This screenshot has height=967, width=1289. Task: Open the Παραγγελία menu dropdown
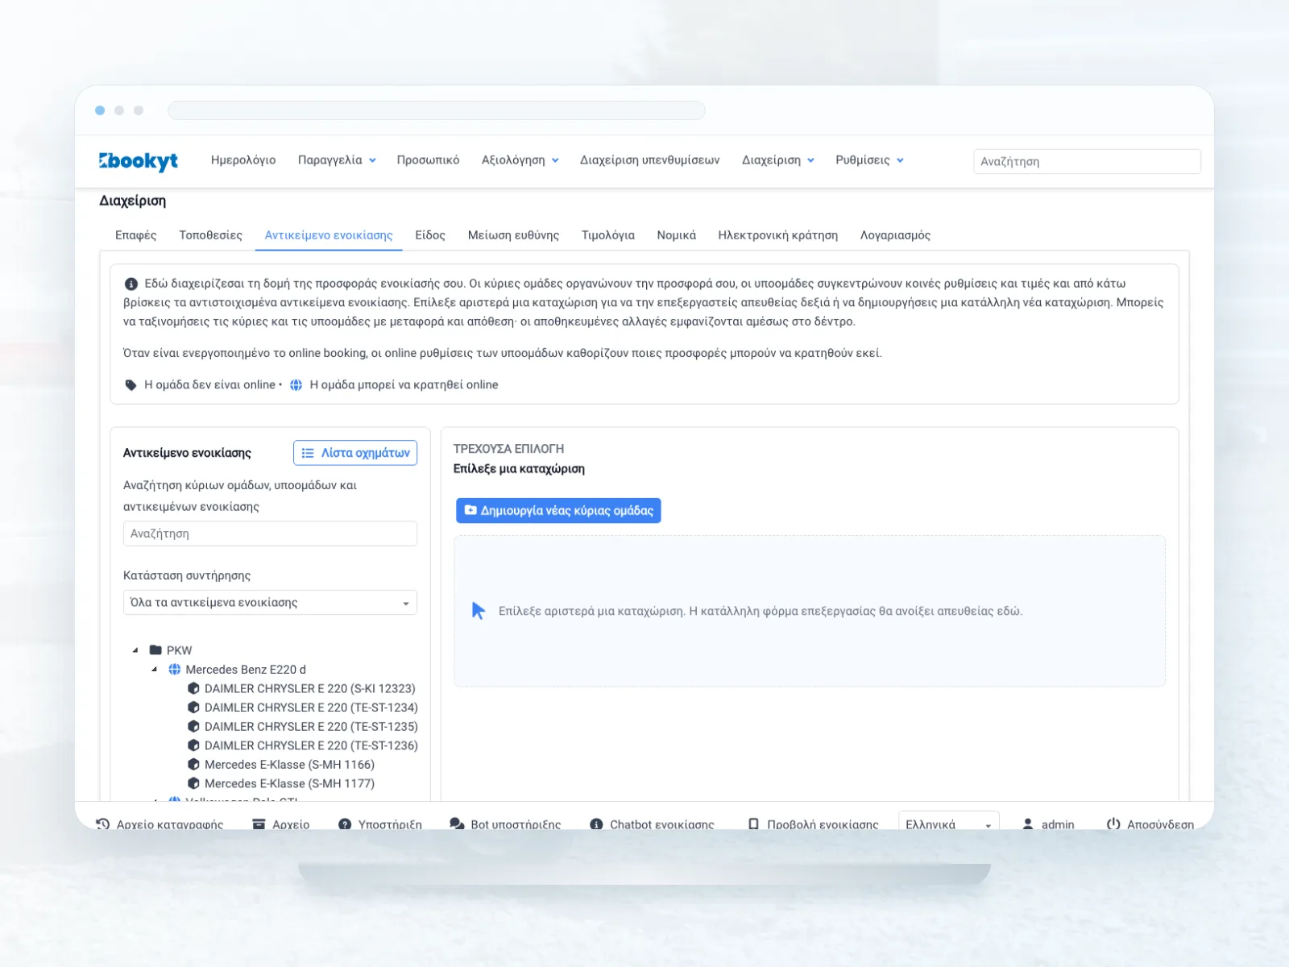337,160
